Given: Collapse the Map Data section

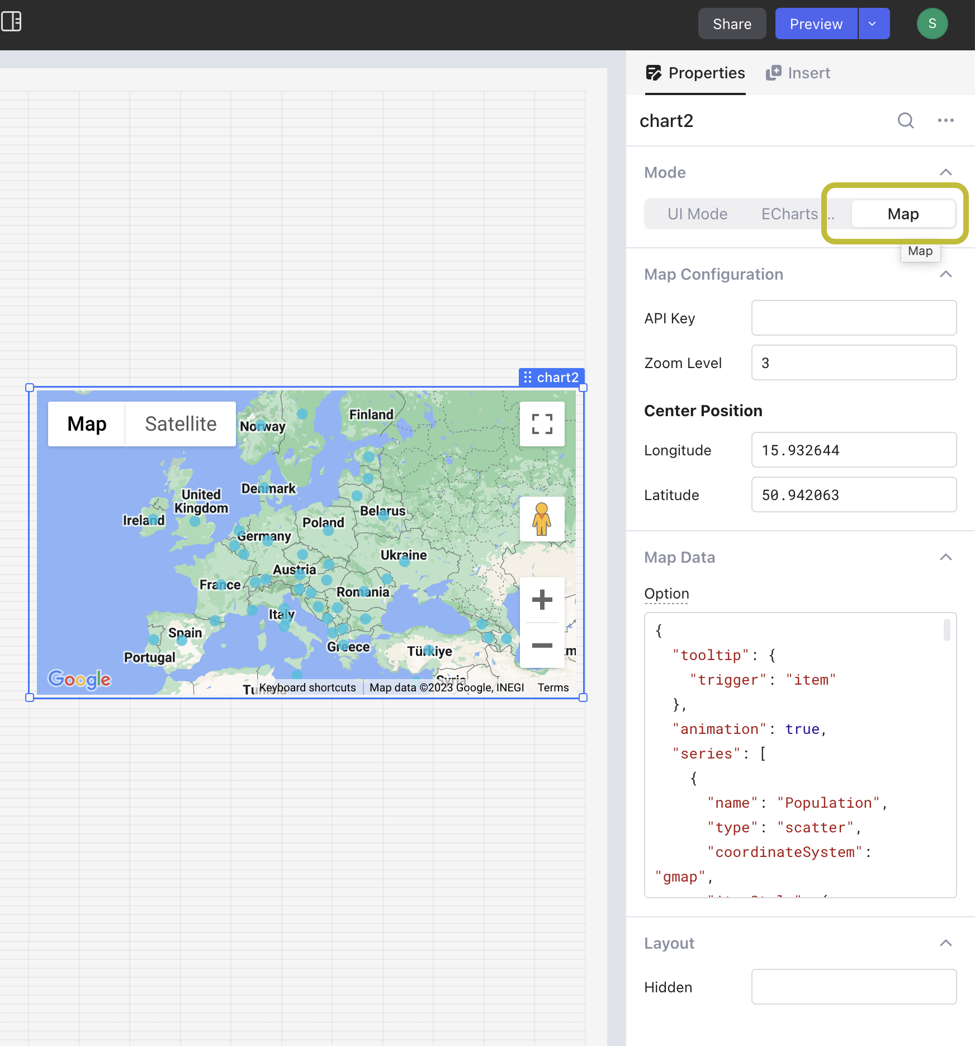Looking at the screenshot, I should (x=945, y=557).
